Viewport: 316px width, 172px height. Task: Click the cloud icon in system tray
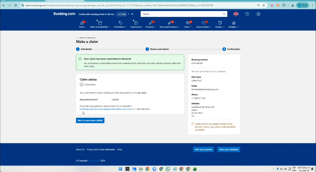[281, 169]
